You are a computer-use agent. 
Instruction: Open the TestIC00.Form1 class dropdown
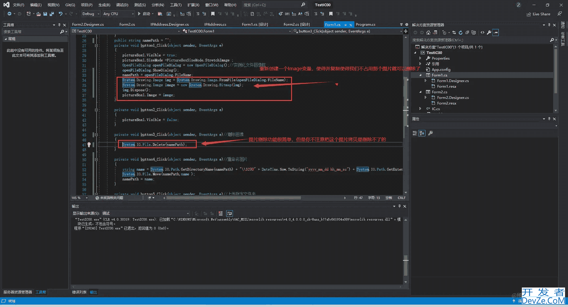[x=237, y=31]
